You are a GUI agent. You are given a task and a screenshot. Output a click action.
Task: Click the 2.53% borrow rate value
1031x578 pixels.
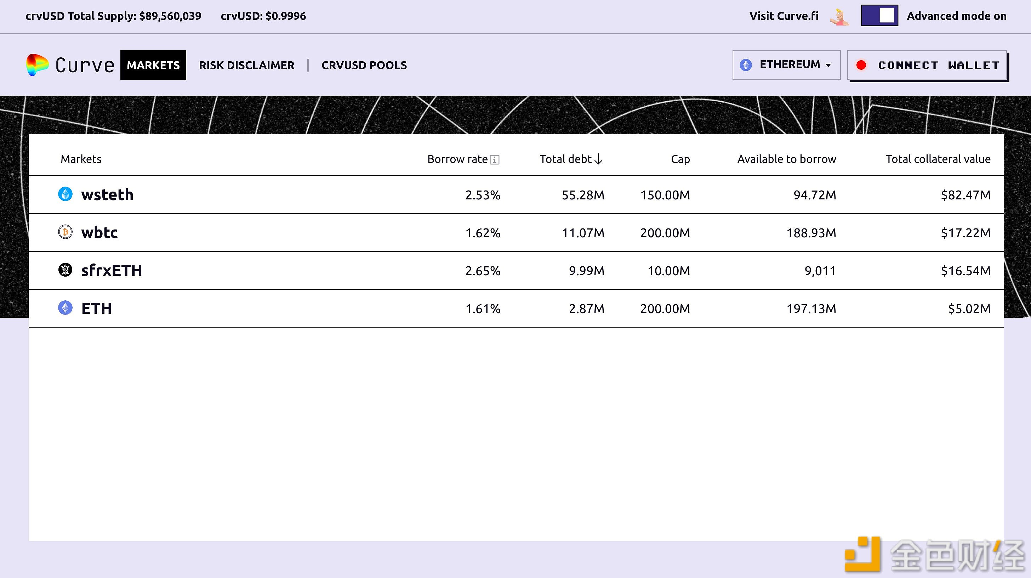pyautogui.click(x=483, y=195)
